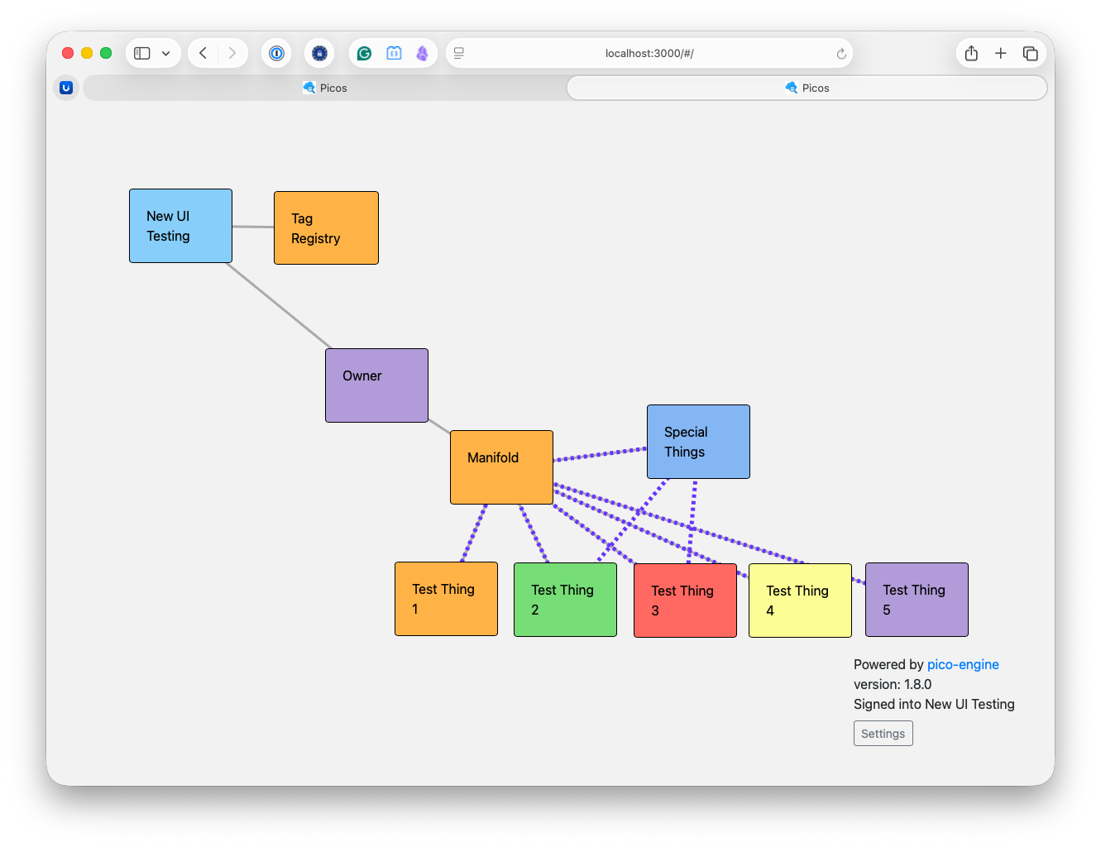The height and width of the screenshot is (847, 1101).
Task: Open the purple crystal extension
Action: click(423, 53)
